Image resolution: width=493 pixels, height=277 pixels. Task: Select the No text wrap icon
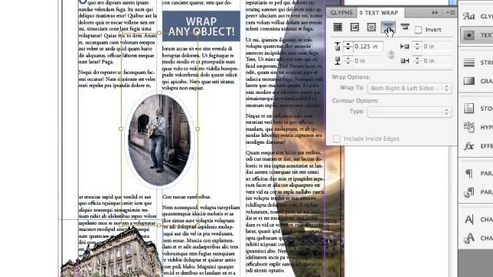337,28
